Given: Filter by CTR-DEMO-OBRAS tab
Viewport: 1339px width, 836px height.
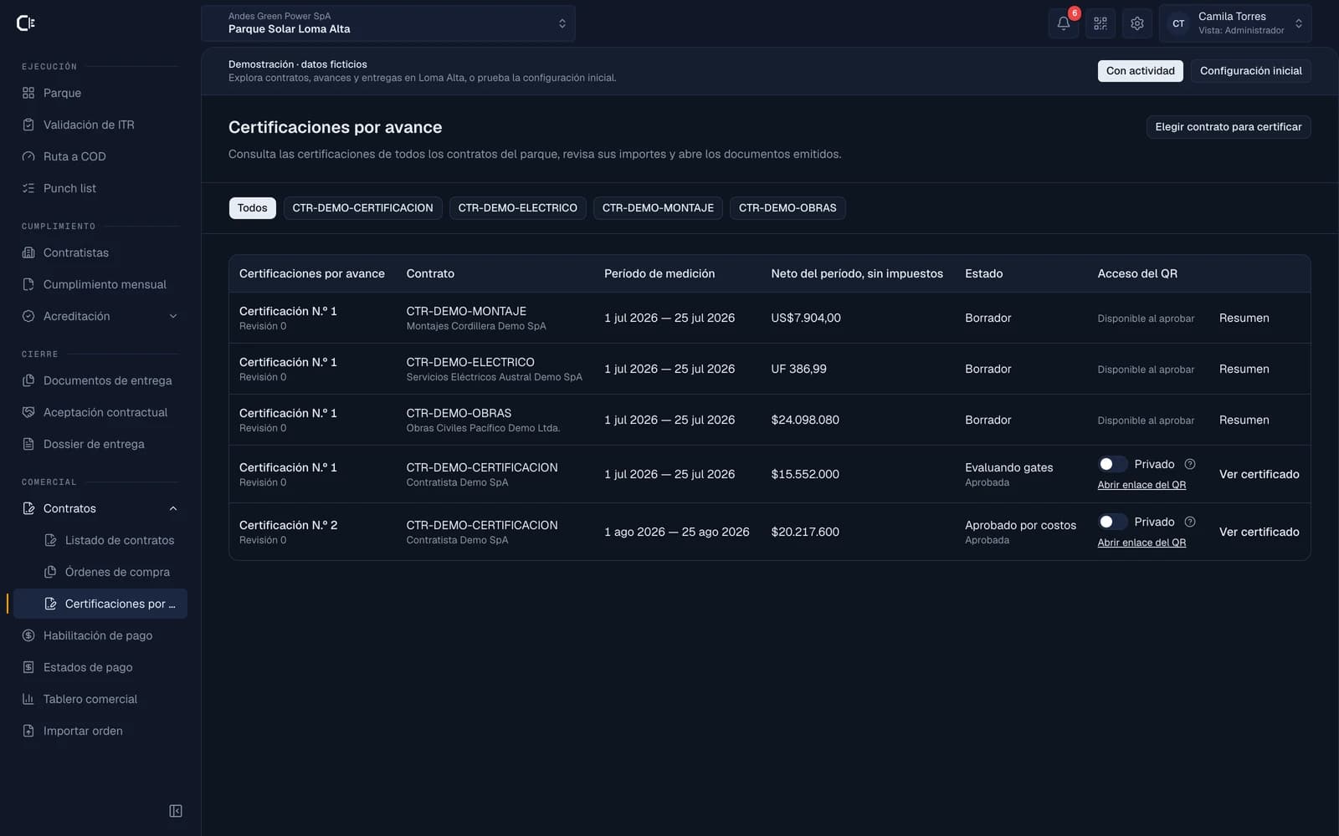Looking at the screenshot, I should tap(787, 208).
